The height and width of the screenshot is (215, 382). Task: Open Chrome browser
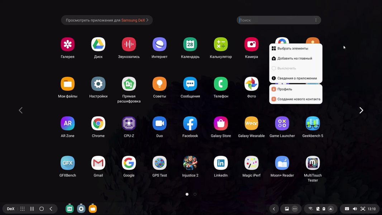coord(98,124)
